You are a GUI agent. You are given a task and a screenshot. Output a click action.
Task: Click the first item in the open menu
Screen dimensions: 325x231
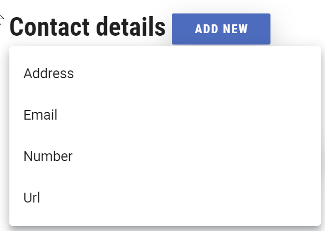[x=49, y=74]
